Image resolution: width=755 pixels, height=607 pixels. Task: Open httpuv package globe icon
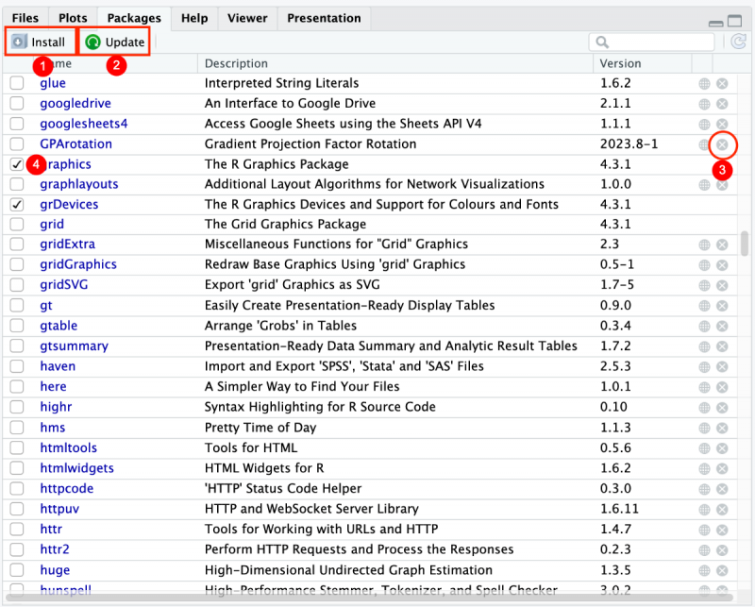coord(704,509)
